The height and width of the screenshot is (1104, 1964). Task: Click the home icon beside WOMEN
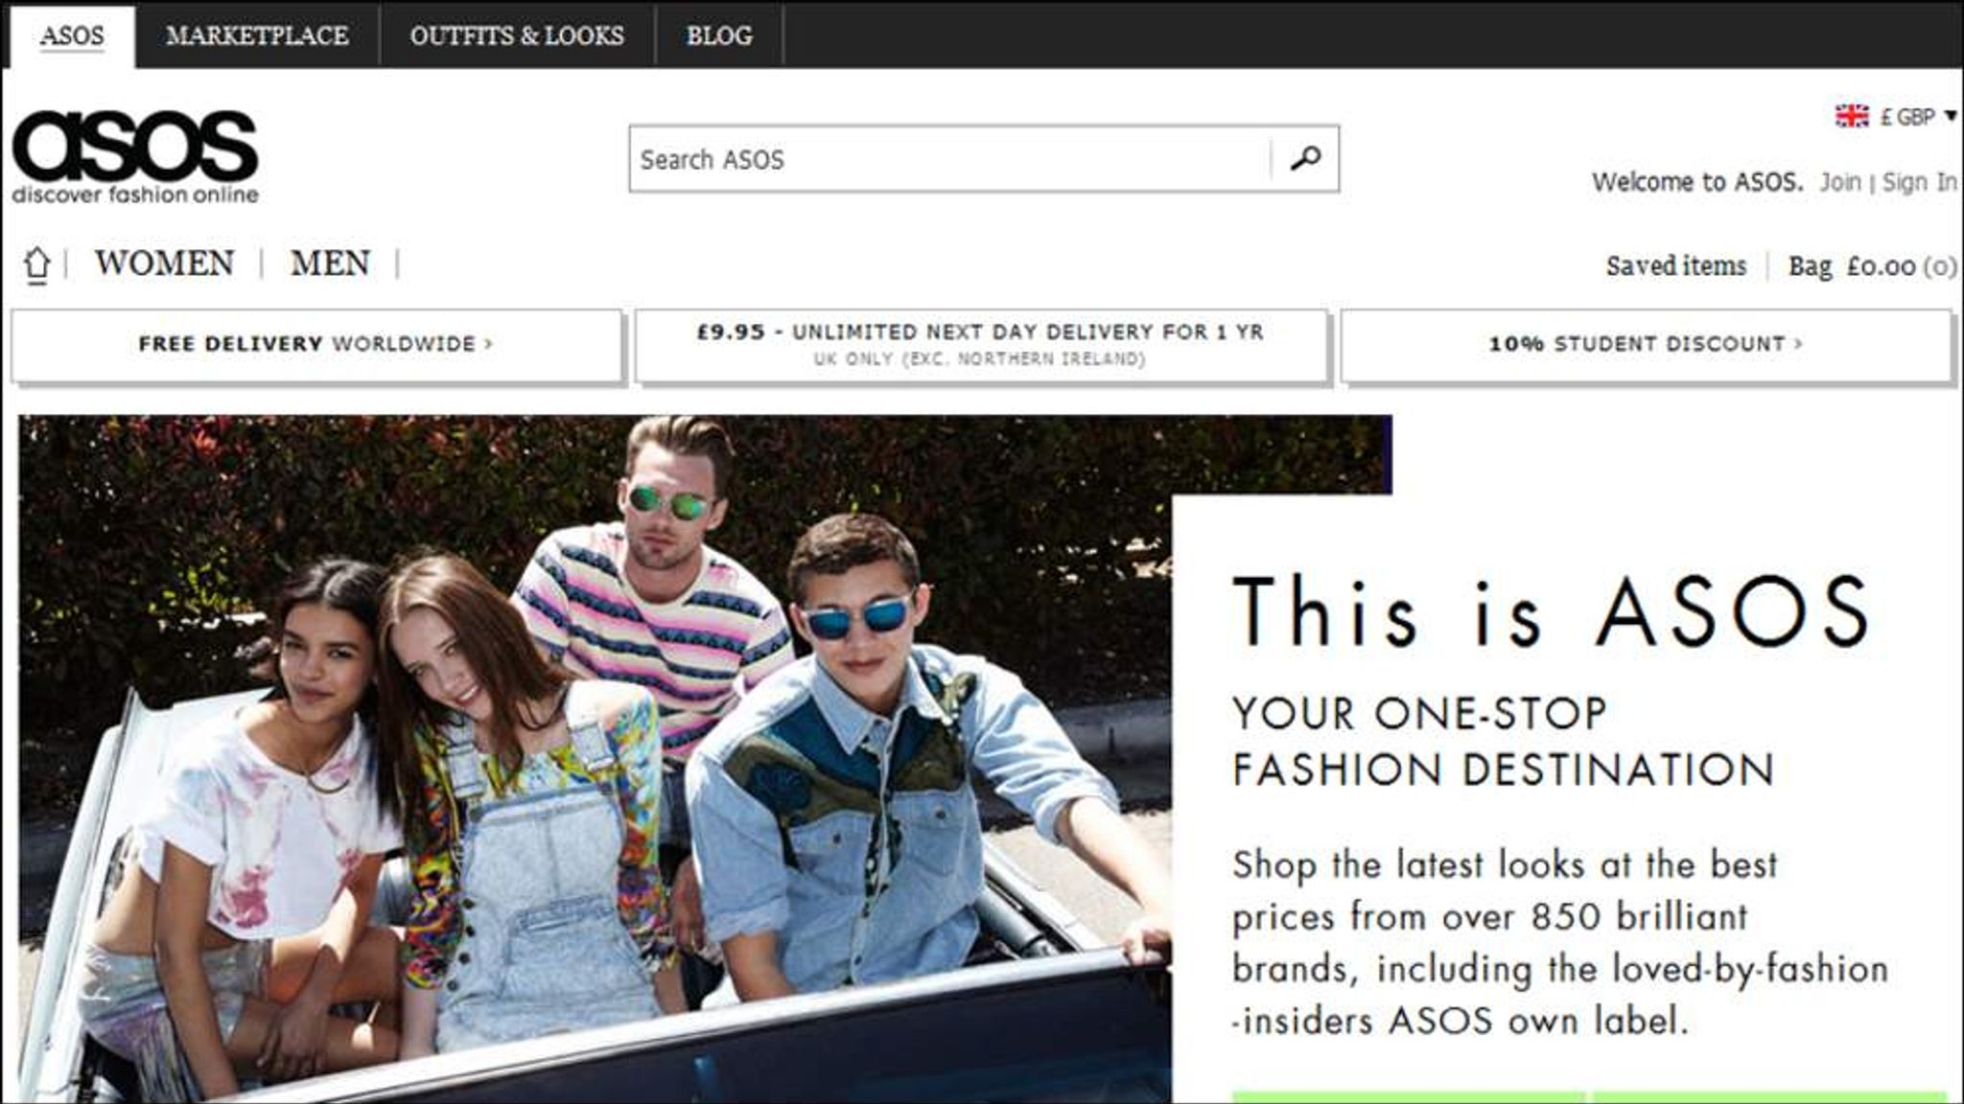point(36,264)
